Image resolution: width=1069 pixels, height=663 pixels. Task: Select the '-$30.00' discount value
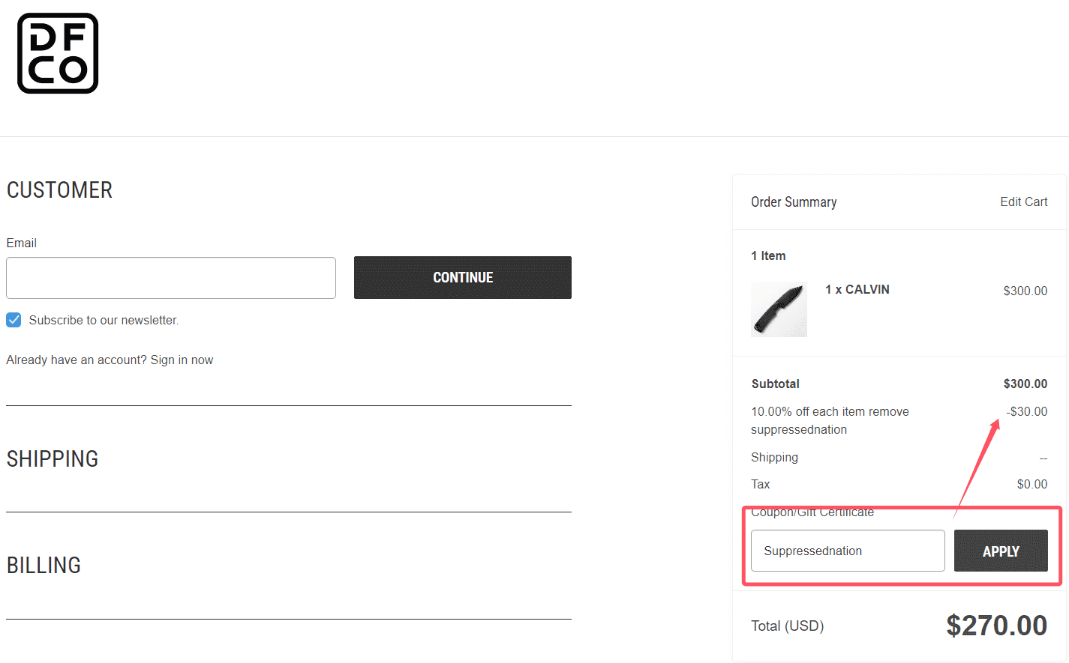[x=1027, y=411]
